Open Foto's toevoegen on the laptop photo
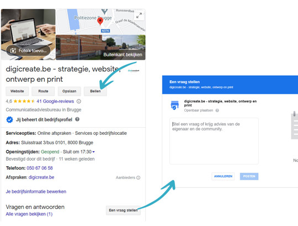 coord(28,51)
